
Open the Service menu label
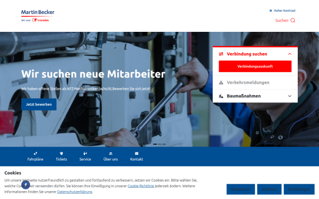click(85, 159)
